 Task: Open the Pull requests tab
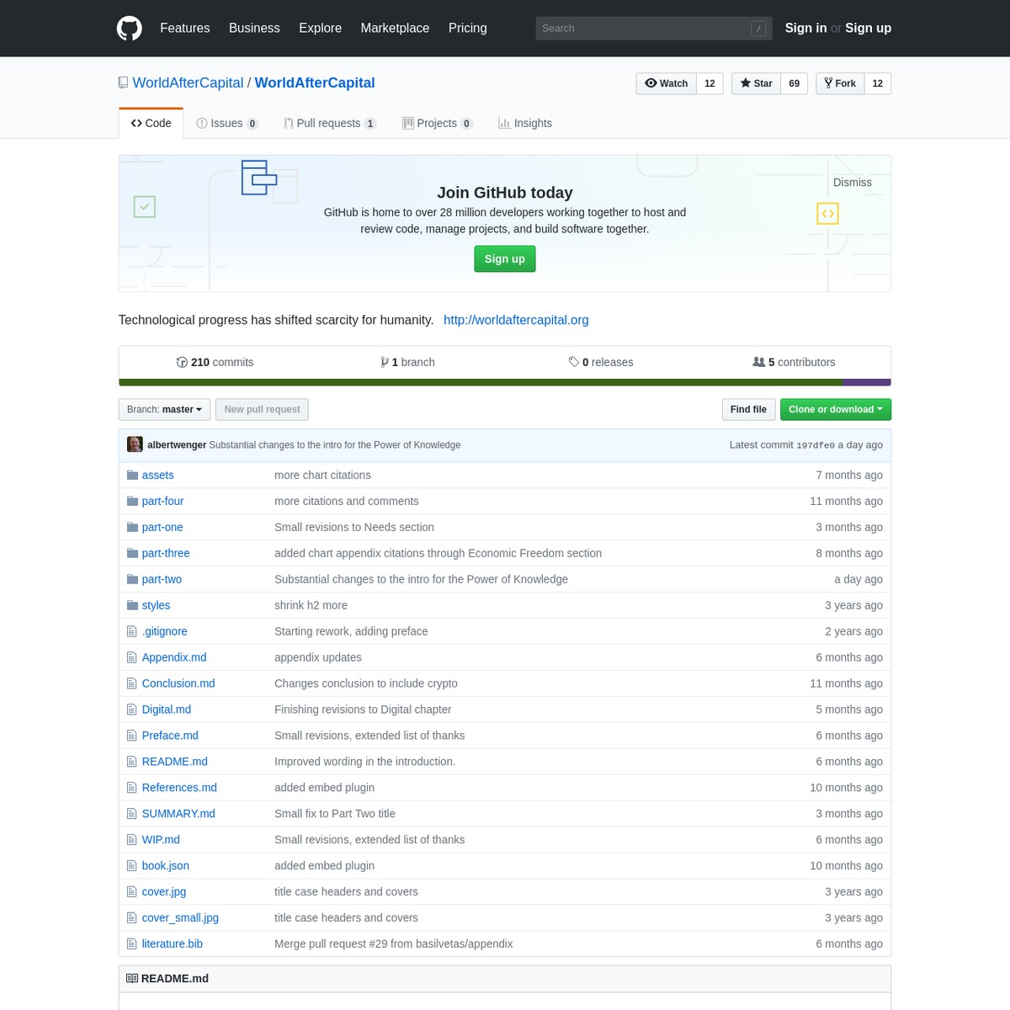pos(330,123)
